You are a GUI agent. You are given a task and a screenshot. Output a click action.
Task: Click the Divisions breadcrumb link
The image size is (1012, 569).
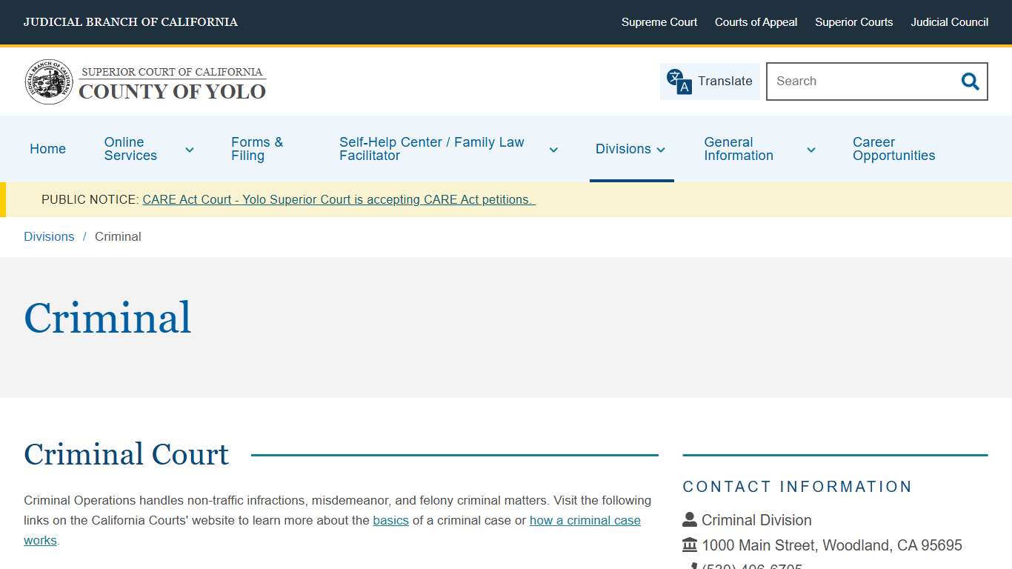coord(49,236)
